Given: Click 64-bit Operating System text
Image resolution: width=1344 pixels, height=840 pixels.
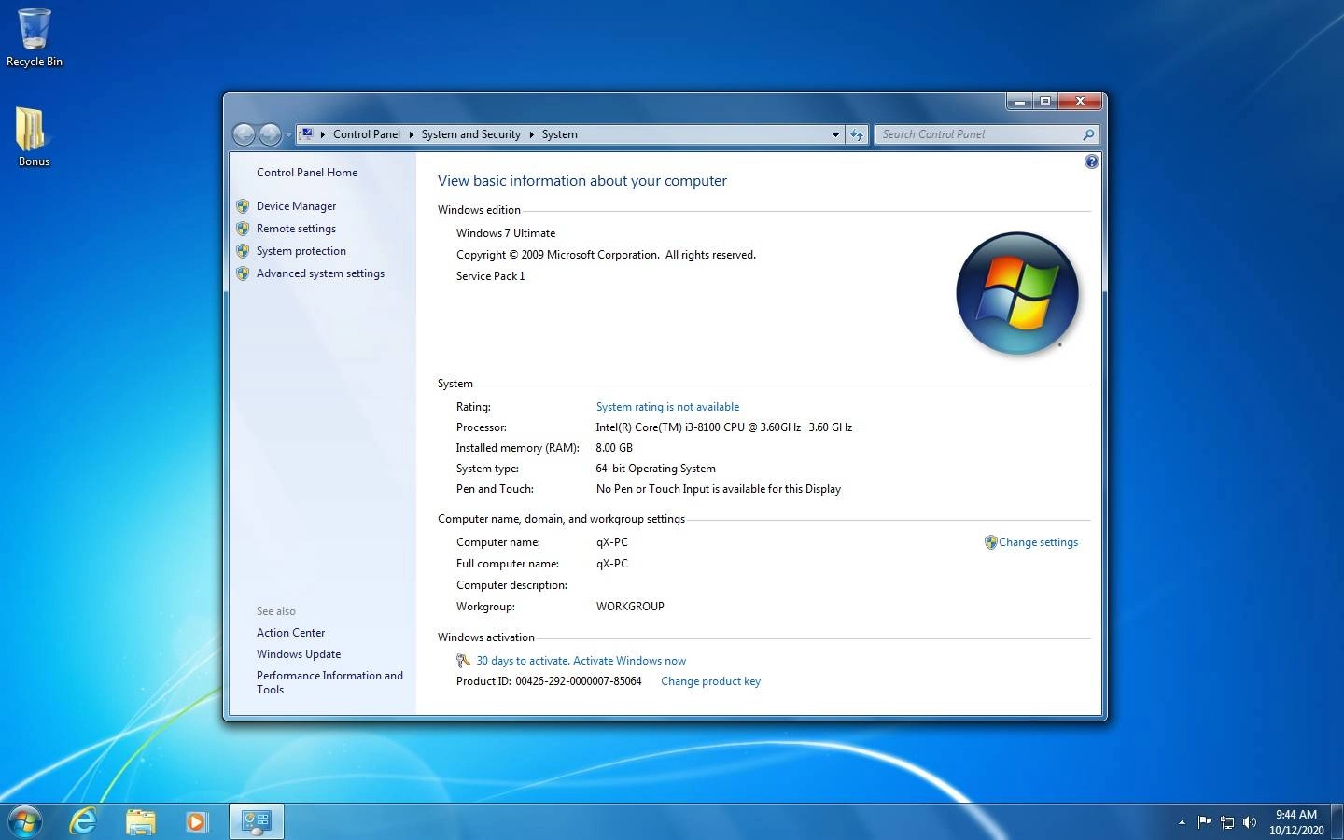Looking at the screenshot, I should [655, 469].
